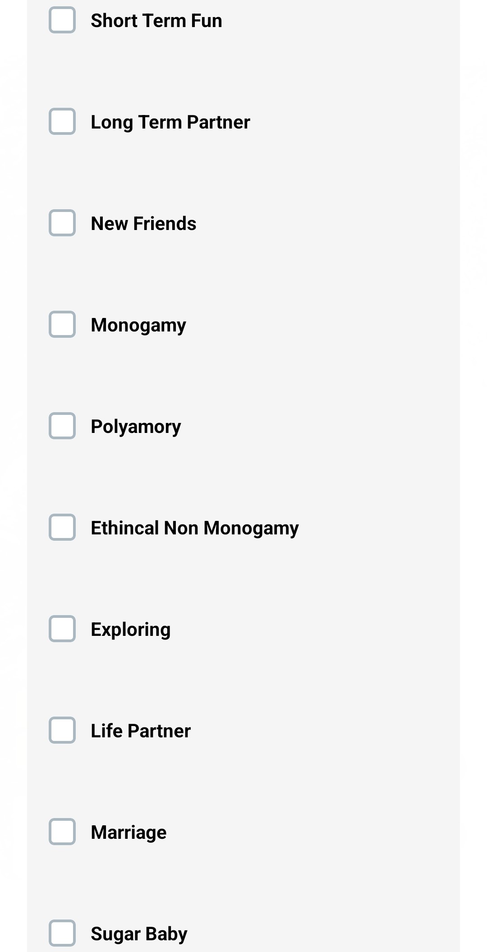Click the Life Partner label
This screenshot has width=487, height=952.
(140, 731)
